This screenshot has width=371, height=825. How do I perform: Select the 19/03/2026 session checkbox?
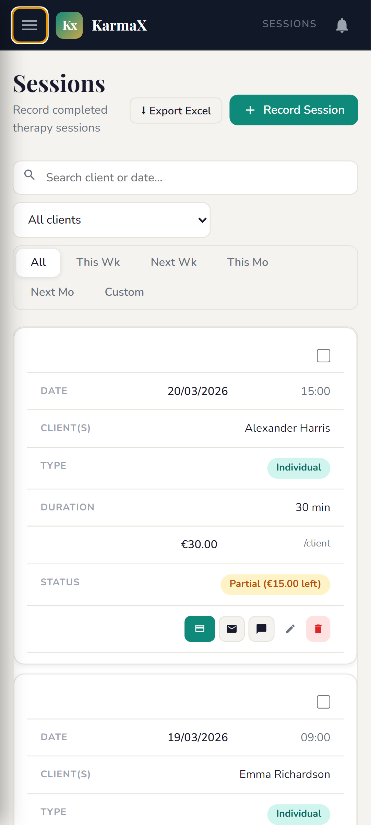323,702
